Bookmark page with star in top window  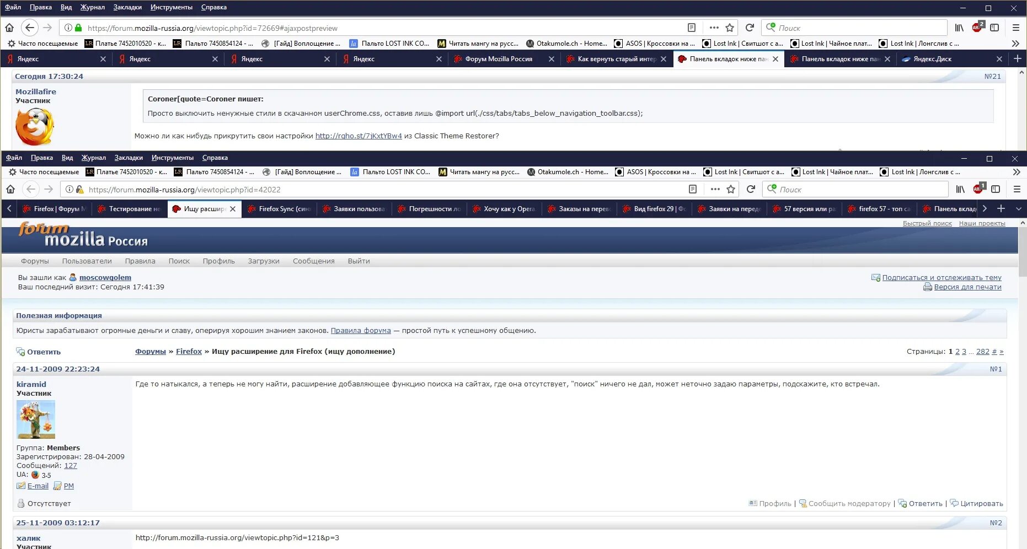coord(730,28)
